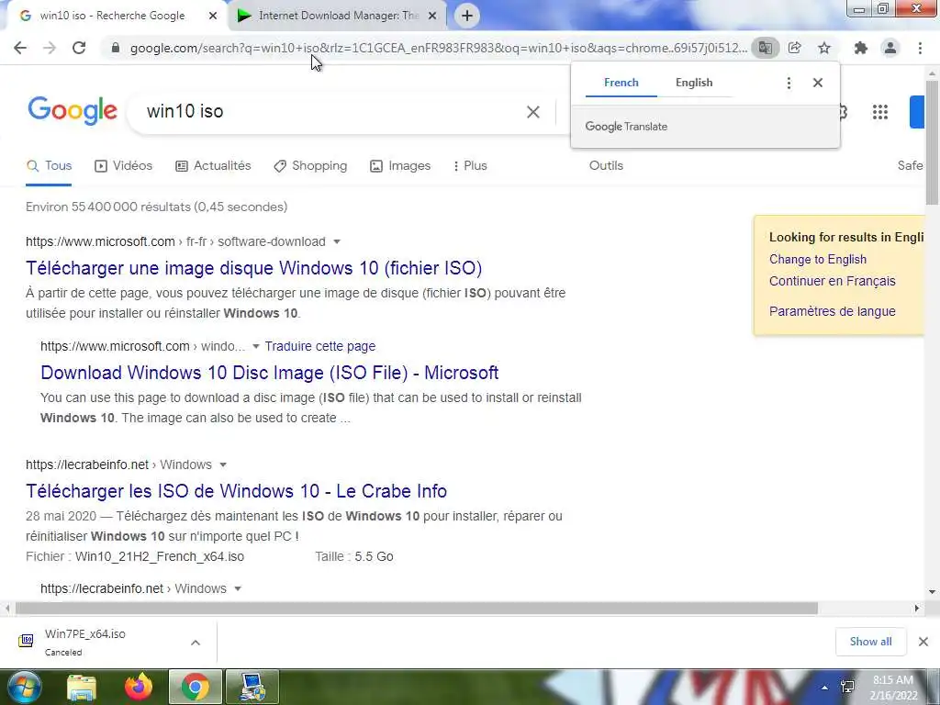Open the Google apps grid

point(880,112)
